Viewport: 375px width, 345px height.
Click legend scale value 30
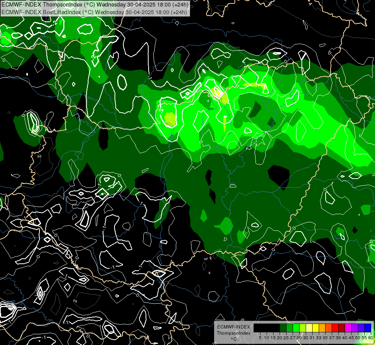click(x=306, y=338)
